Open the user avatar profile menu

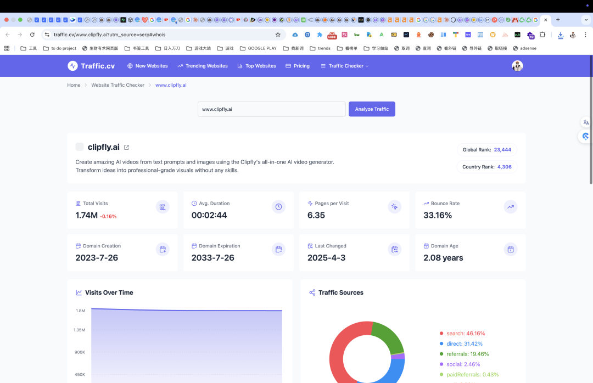(517, 66)
